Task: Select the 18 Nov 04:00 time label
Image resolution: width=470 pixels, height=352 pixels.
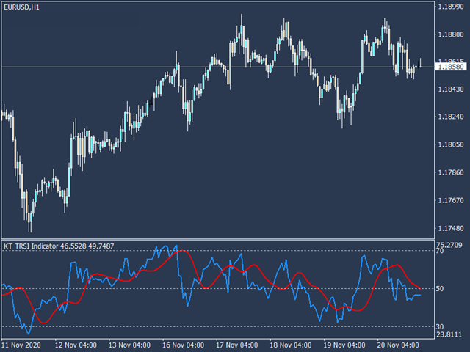Action: pyautogui.click(x=292, y=344)
